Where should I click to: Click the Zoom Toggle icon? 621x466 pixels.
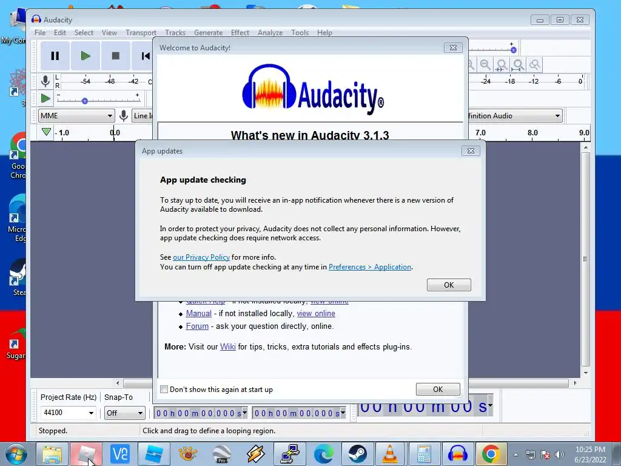tap(535, 65)
